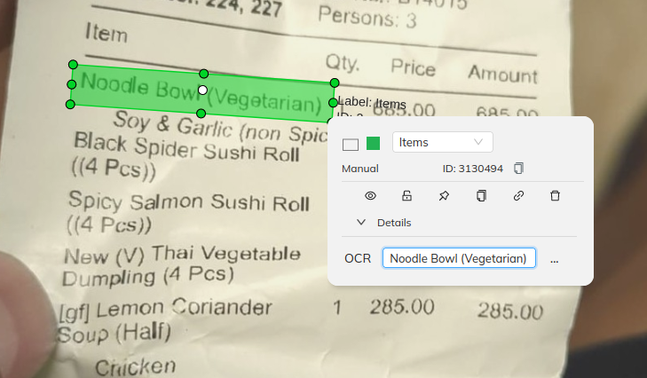Viewport: 647px width, 378px height.
Task: Click the top-edge midpoint handle
Action: [204, 74]
